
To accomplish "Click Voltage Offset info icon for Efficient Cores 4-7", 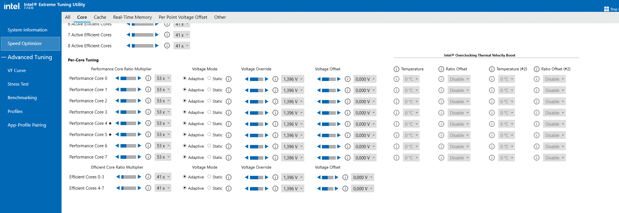I will coord(345,189).
